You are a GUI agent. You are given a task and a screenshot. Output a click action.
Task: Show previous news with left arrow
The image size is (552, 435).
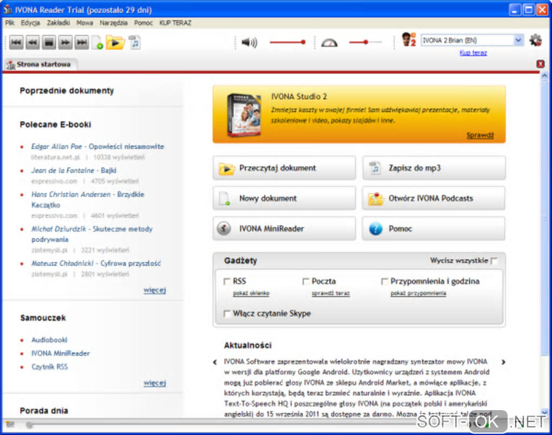(215, 362)
